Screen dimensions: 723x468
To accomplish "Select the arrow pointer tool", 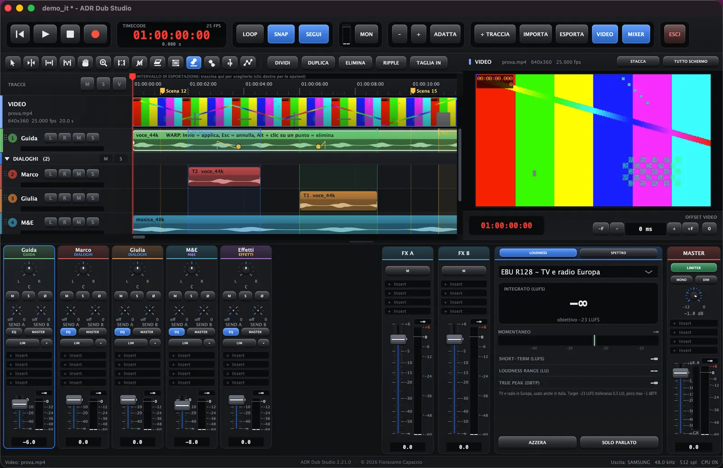I will [13, 63].
